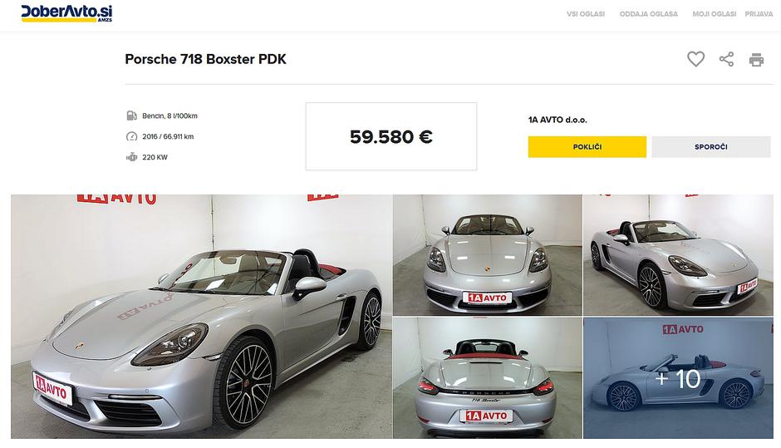View the front-right angle Porsche thumbnail
The width and height of the screenshot is (781, 448).
(x=678, y=254)
